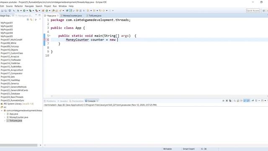
Task: Maximize the Package Explorer view
Action: point(40,15)
